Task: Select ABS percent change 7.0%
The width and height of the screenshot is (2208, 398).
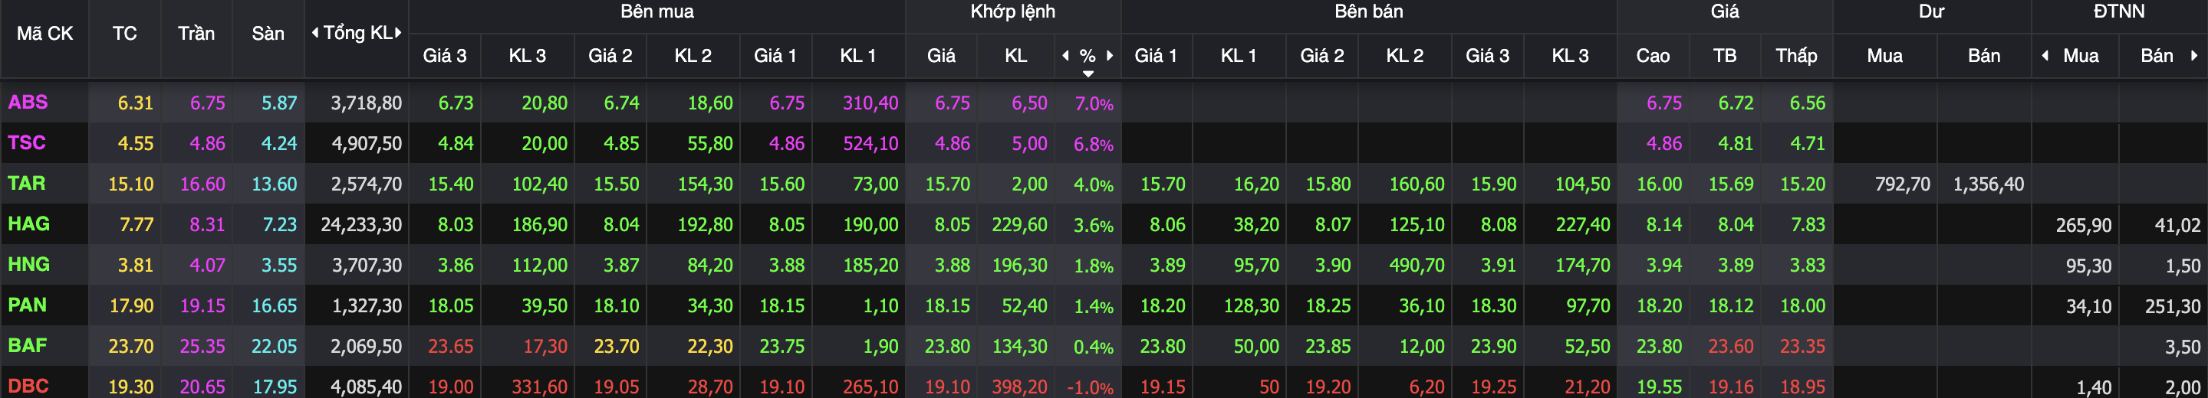Action: click(1094, 103)
